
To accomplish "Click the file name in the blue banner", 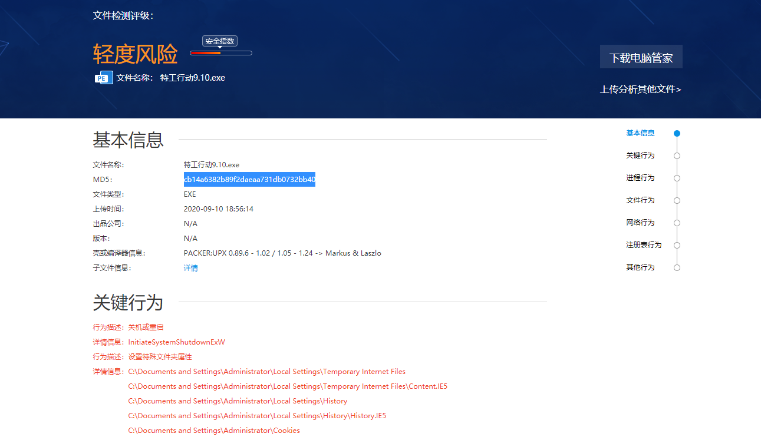I will coord(193,78).
